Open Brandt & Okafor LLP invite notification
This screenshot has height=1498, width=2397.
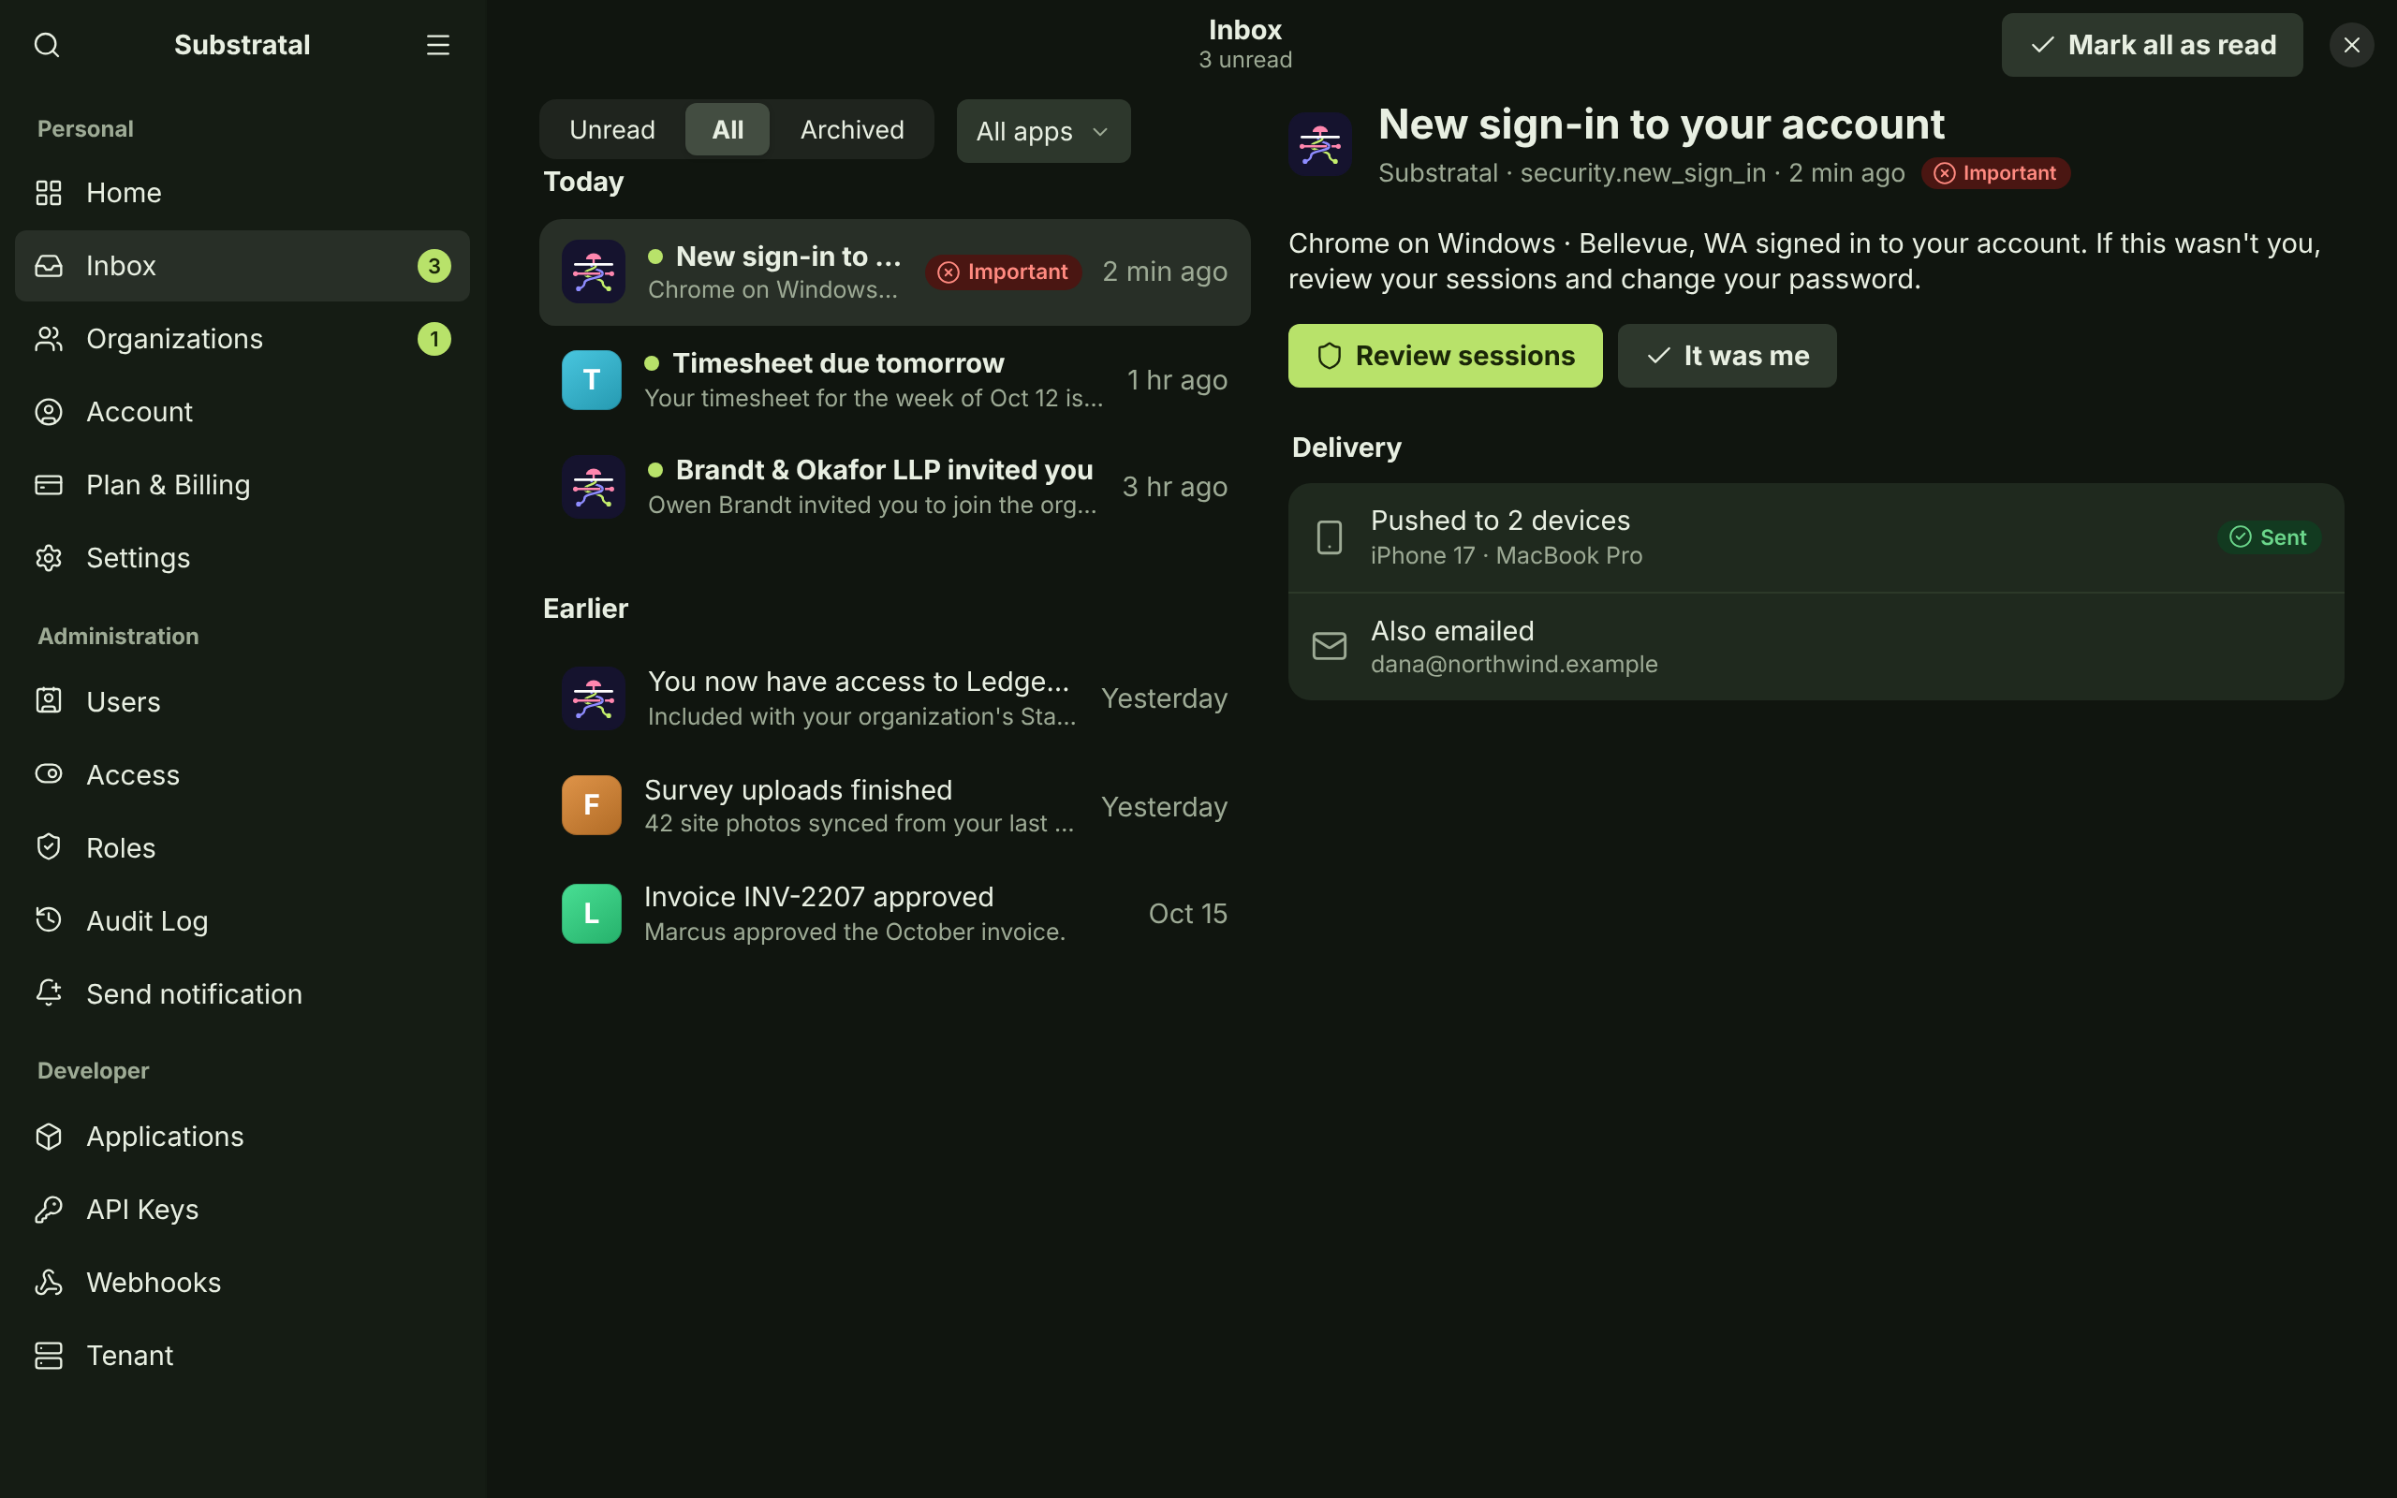894,488
